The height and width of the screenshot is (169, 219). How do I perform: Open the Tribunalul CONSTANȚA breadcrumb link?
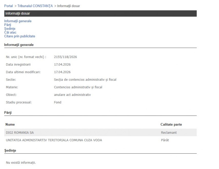click(x=35, y=6)
